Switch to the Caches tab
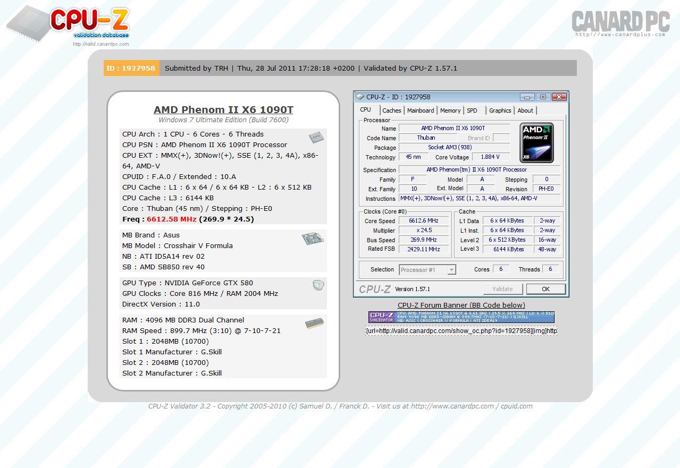 coord(392,110)
